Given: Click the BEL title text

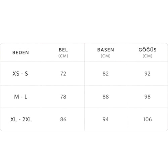Looking at the screenshot, I should click(x=63, y=50).
